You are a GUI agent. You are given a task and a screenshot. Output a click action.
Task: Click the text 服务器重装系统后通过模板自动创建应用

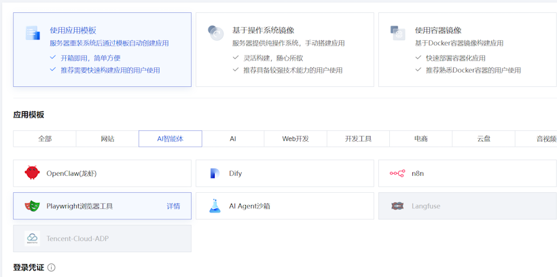109,43
